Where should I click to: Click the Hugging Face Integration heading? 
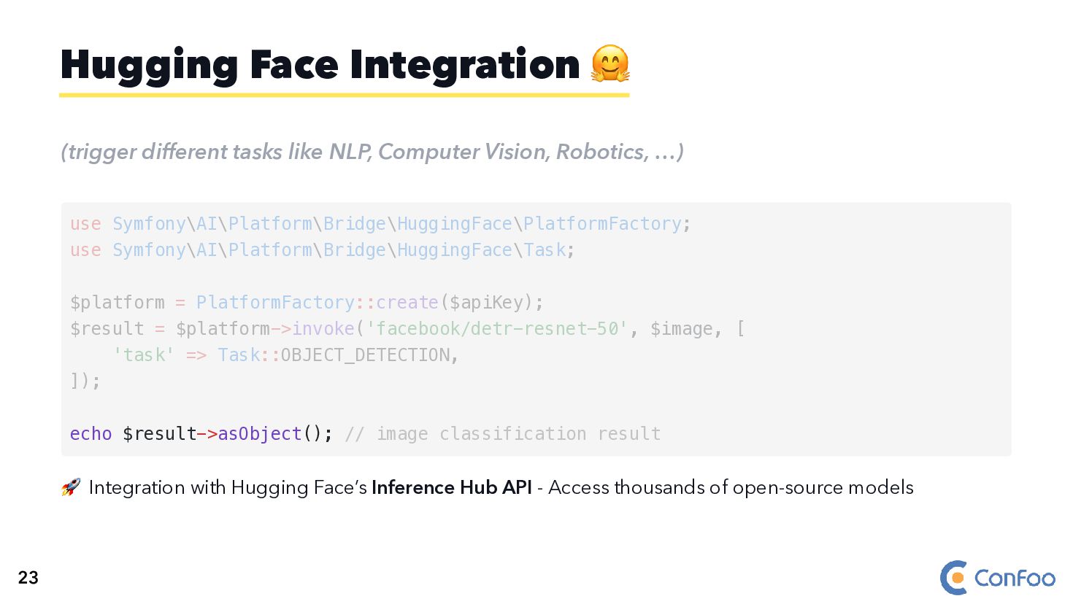[x=320, y=64]
